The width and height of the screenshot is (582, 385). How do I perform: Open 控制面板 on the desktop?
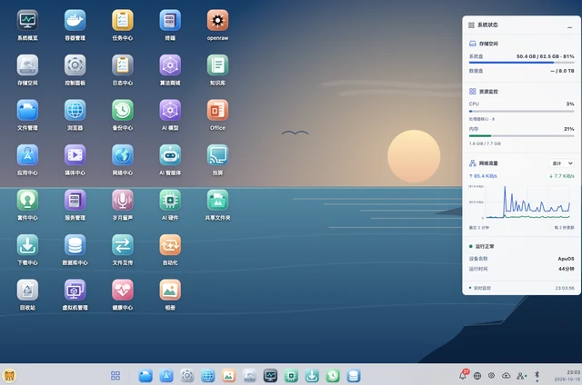75,65
